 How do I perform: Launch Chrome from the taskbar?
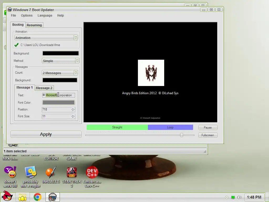[37, 197]
